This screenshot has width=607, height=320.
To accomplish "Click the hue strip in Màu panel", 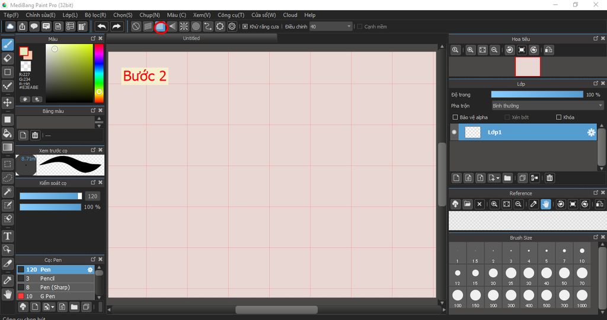I will (99, 73).
